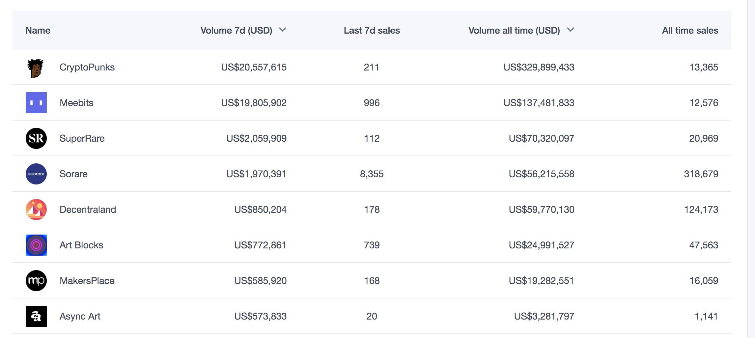Viewport: 755px width, 338px height.
Task: Click the All time sales header
Action: (x=690, y=30)
